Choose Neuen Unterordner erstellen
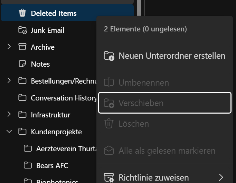 [x=165, y=56]
